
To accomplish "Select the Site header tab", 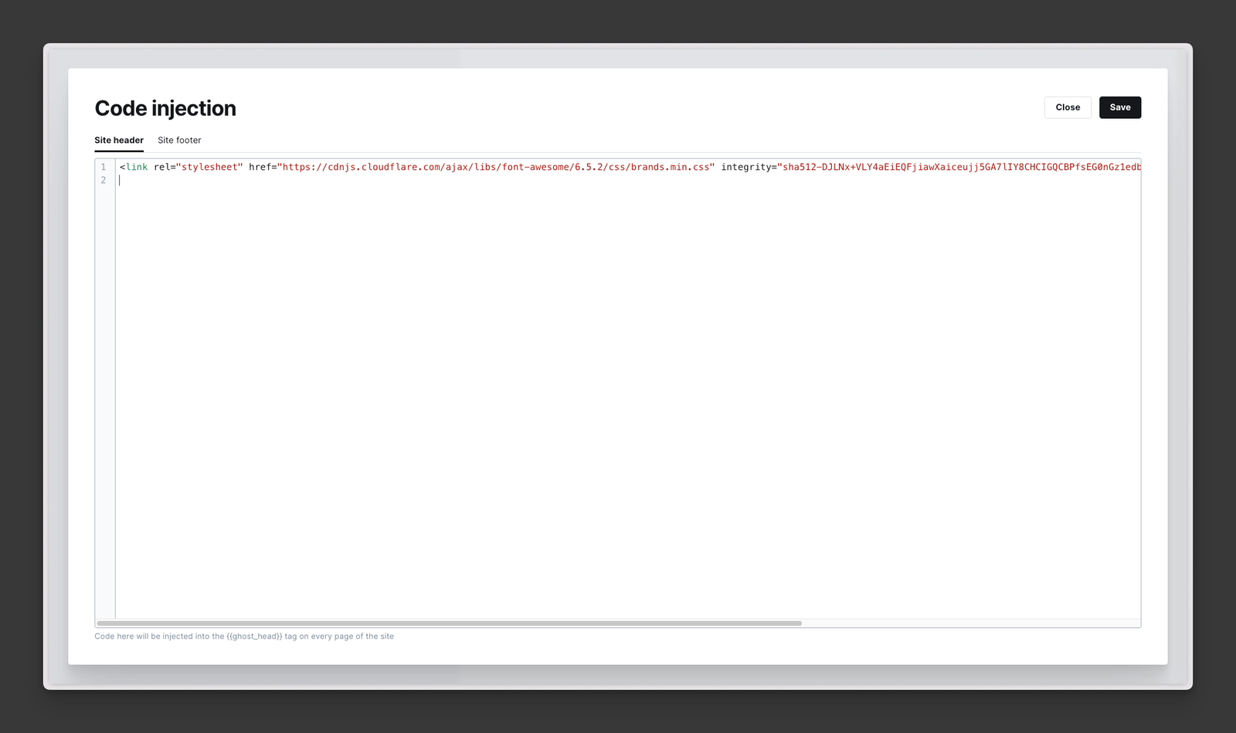I will pyautogui.click(x=119, y=141).
